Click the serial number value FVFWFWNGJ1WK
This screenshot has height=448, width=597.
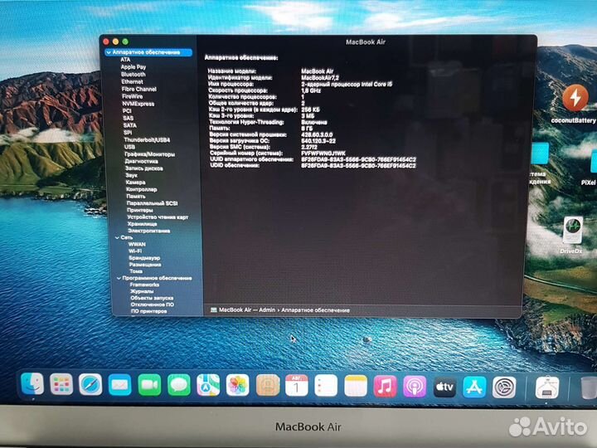coord(323,153)
